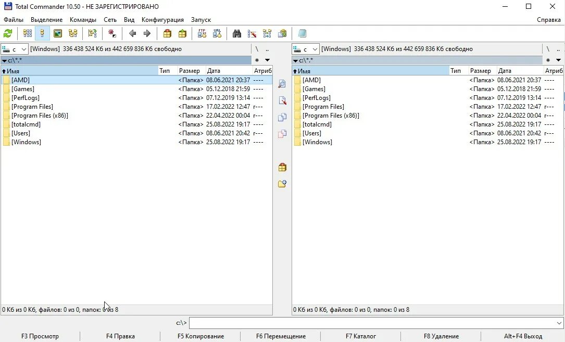Click the right panel path c:\*.* bar
565x342 pixels.
(417, 60)
